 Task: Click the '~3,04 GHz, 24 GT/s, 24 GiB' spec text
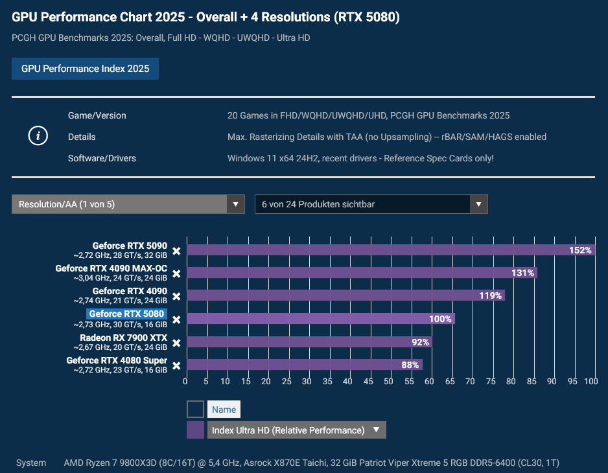[120, 278]
